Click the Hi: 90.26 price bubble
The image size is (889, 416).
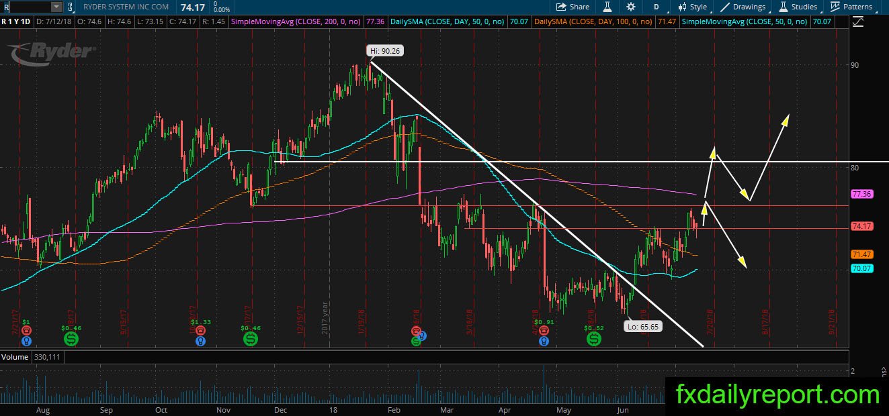tap(384, 50)
